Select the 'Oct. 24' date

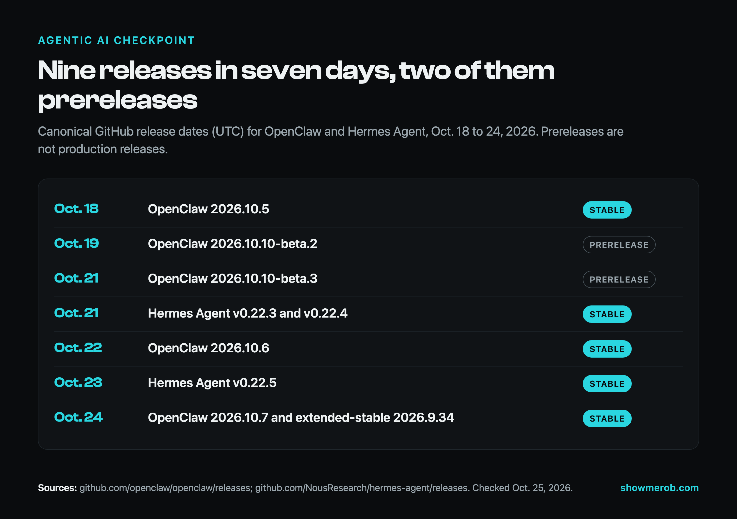tap(78, 417)
